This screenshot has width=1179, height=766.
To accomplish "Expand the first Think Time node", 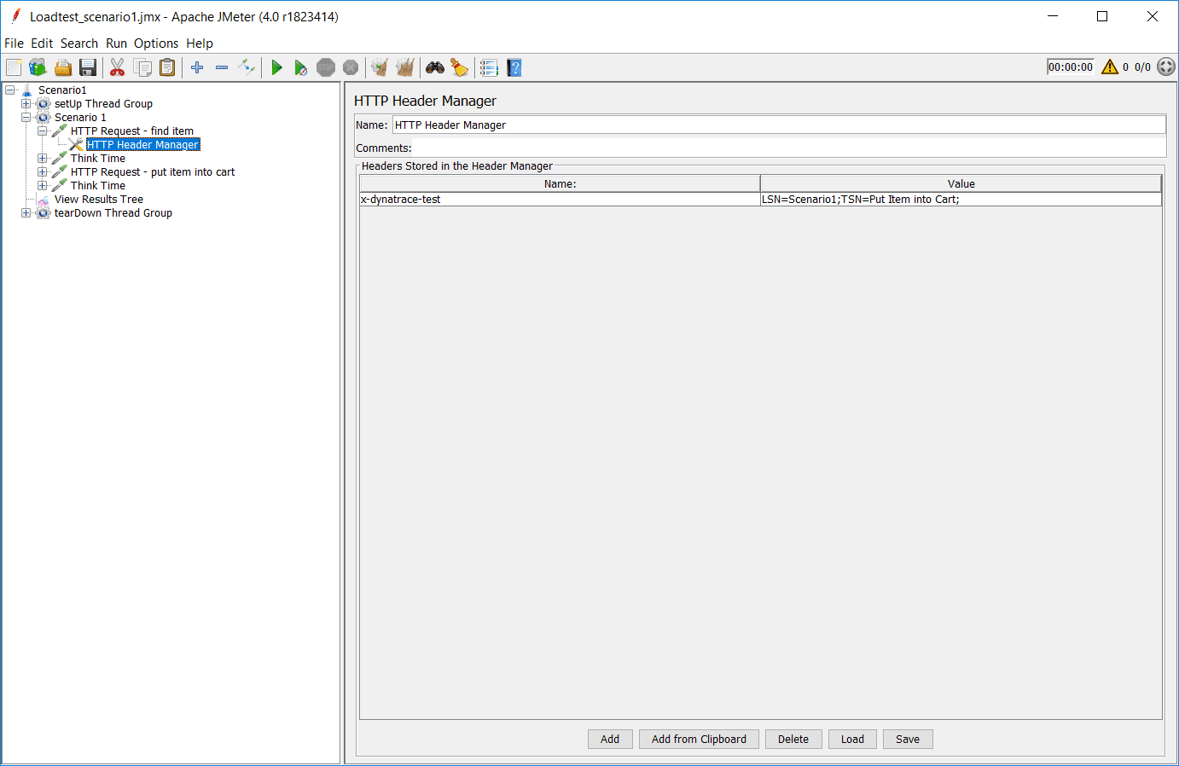I will click(43, 158).
